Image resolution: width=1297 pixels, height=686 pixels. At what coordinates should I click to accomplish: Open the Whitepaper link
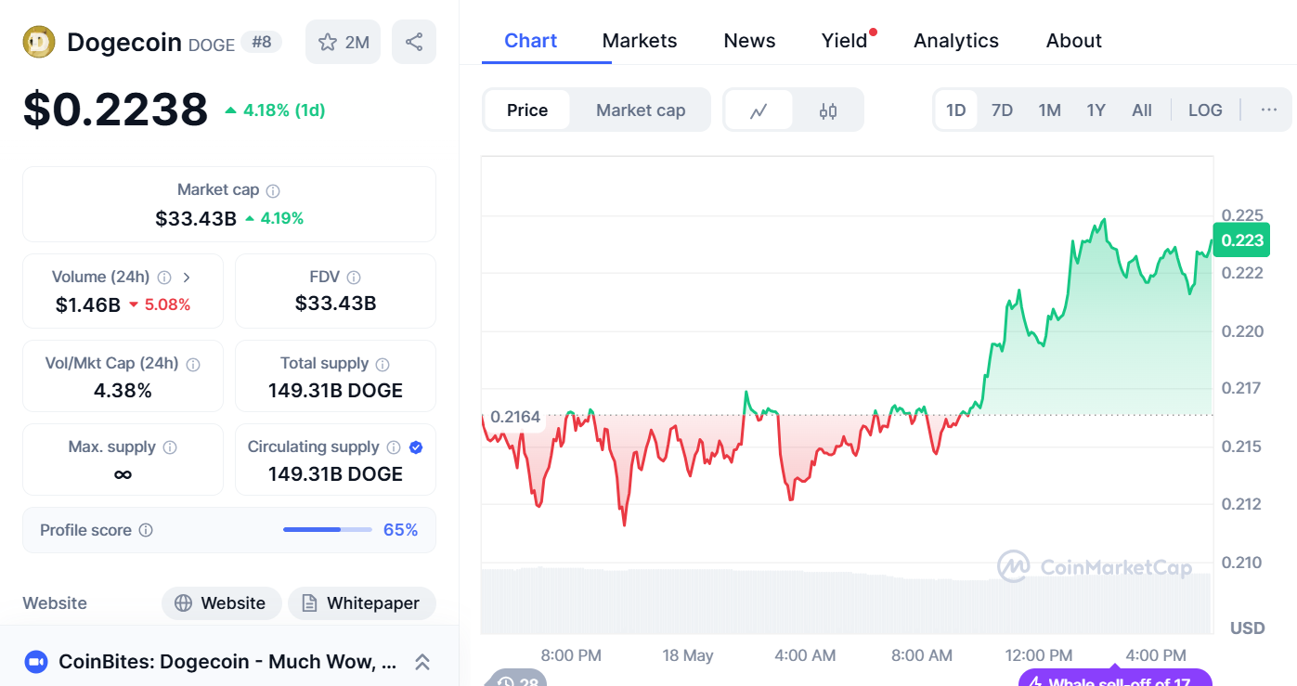pyautogui.click(x=361, y=603)
